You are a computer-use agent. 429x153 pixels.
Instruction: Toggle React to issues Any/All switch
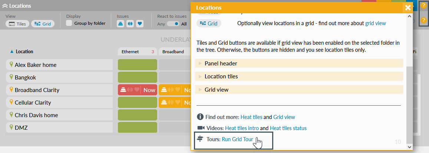[173, 24]
